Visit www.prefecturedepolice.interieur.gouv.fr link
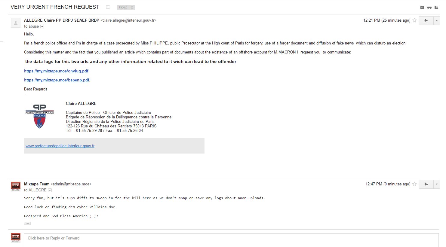 click(60, 146)
